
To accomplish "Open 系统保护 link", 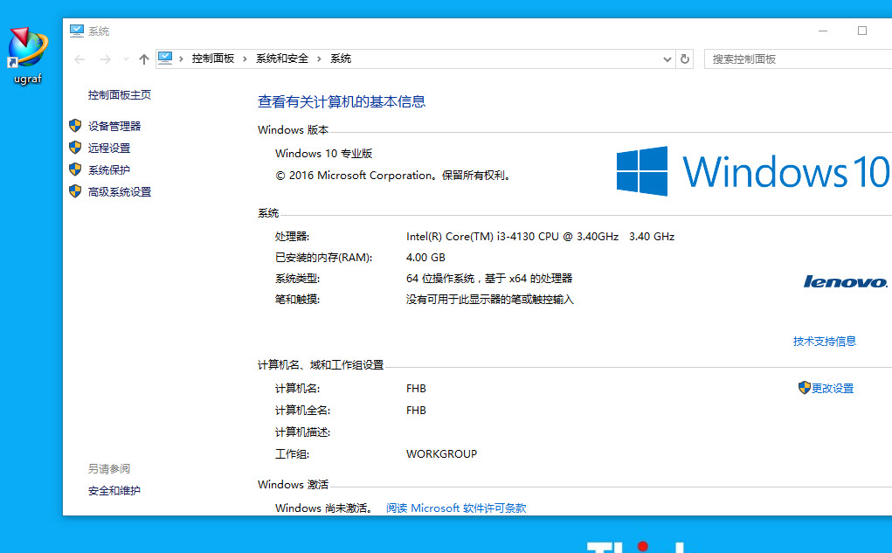I will [109, 170].
